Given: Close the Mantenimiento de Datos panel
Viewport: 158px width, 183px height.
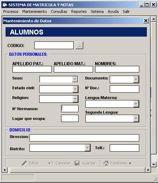Looking at the screenshot, I should pos(146,21).
